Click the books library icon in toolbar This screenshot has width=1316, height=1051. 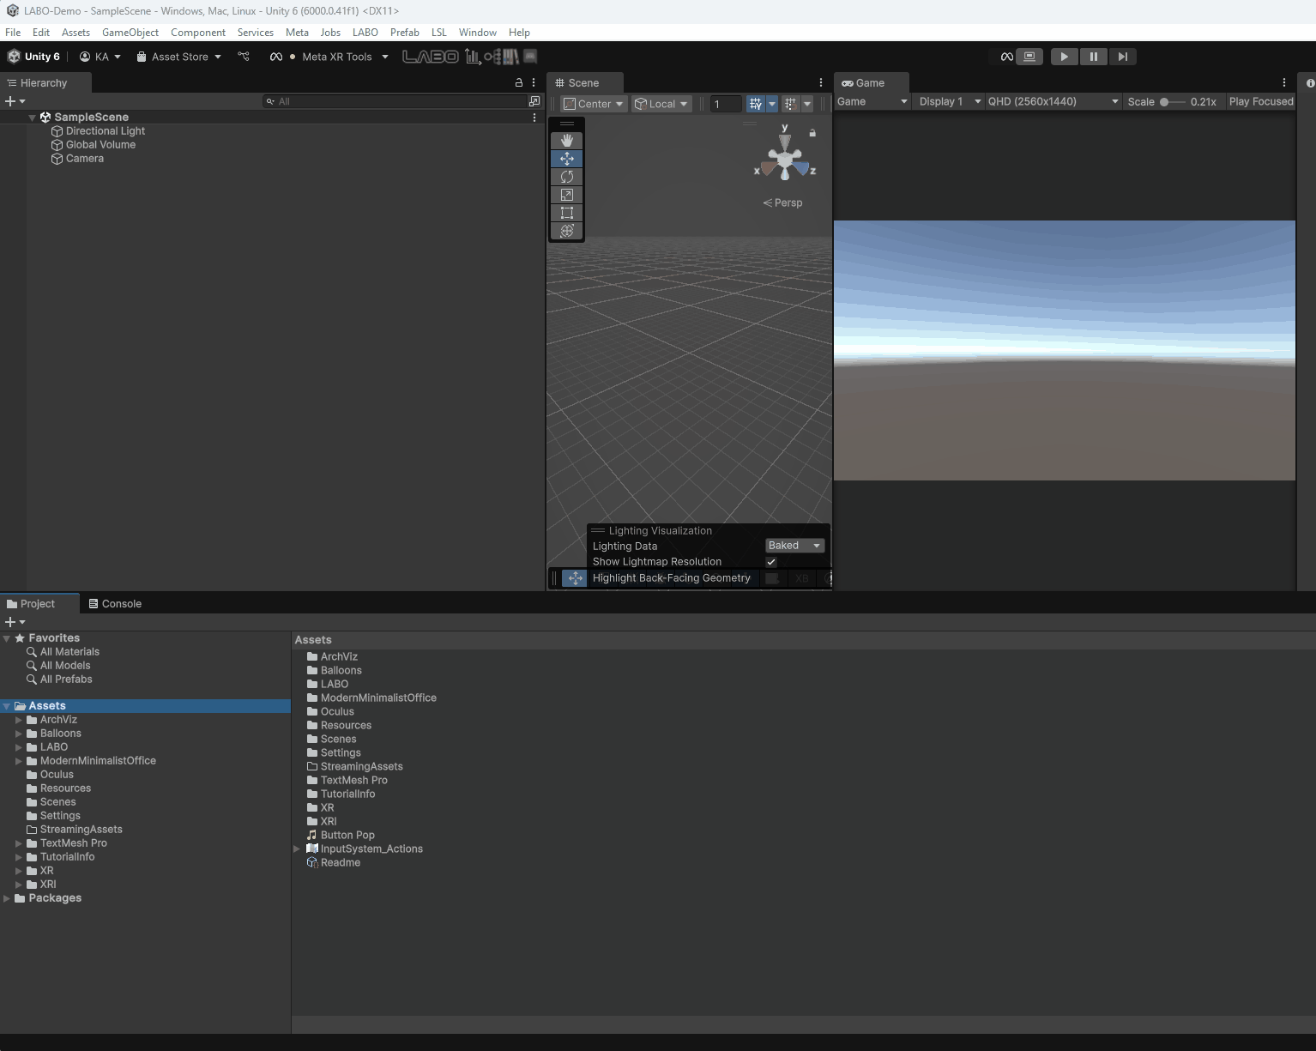pos(510,57)
